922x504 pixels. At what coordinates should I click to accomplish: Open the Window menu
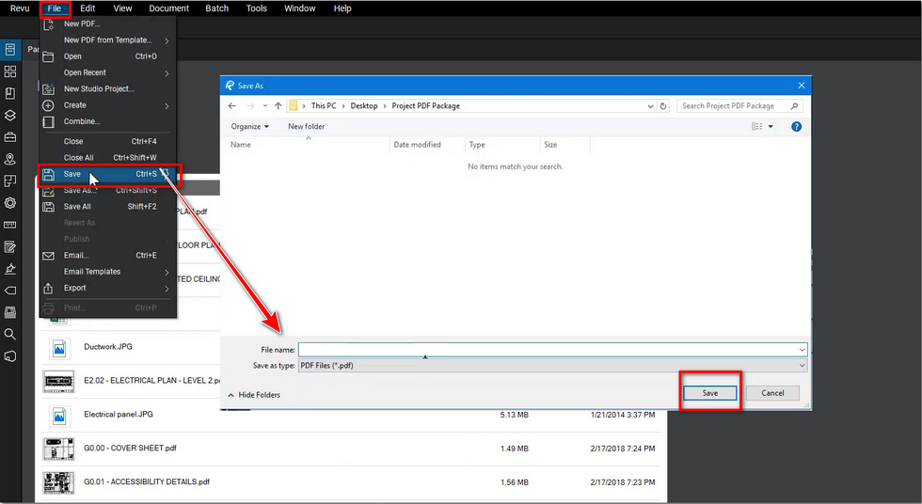pos(300,8)
